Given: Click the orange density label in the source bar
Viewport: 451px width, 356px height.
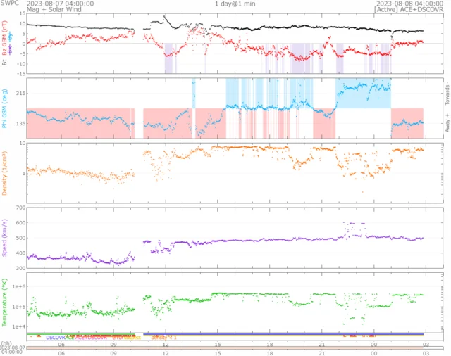Looking at the screenshot, I should pos(163,338).
